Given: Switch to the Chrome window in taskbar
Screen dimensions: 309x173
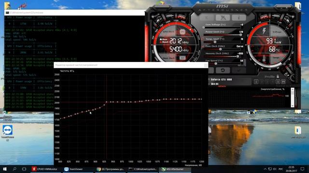Looking at the screenshot, I should point(111,169).
